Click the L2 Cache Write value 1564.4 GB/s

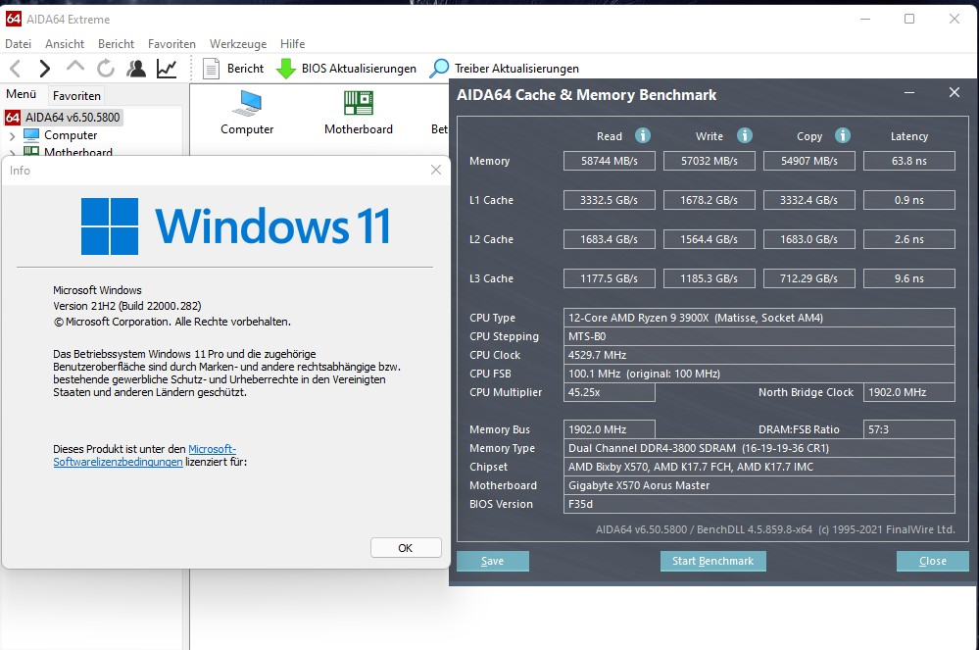click(710, 239)
